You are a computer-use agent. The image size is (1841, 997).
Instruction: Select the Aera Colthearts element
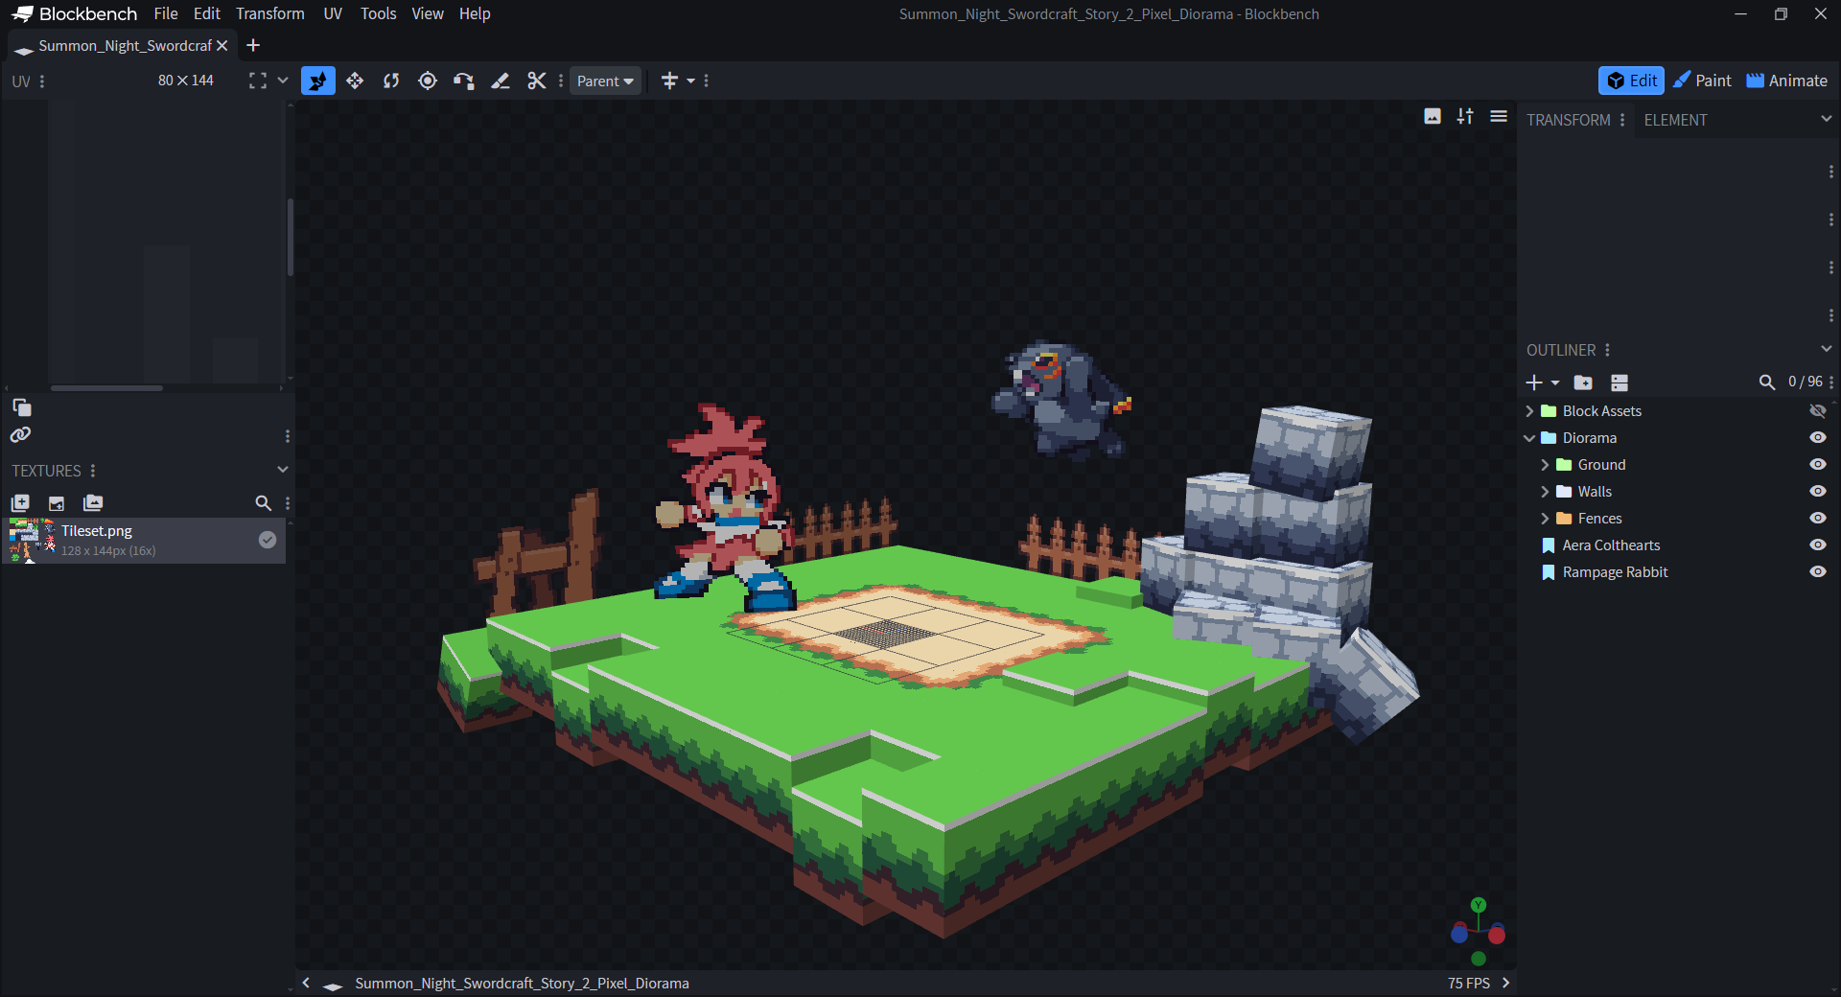(x=1611, y=545)
